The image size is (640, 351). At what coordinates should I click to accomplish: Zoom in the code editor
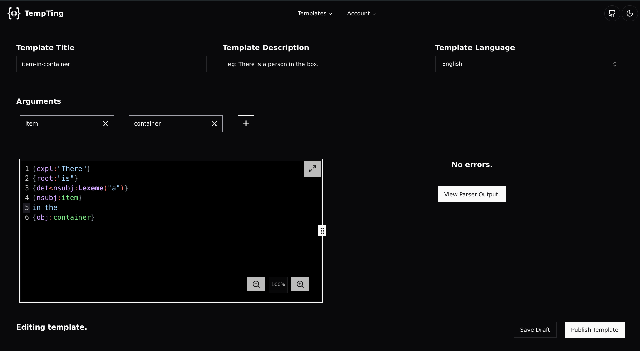(300, 284)
